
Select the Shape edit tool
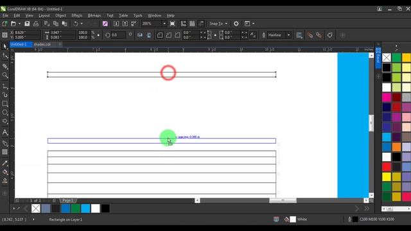[4, 56]
